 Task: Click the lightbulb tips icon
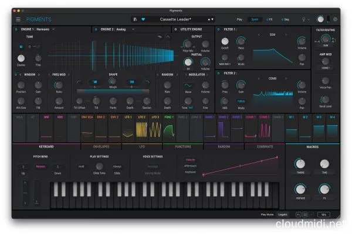[x=304, y=19]
